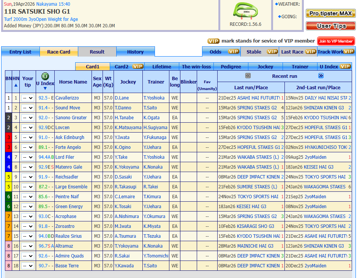
Task: Click the Nakayama course map thumbnail
Action: coord(245,11)
